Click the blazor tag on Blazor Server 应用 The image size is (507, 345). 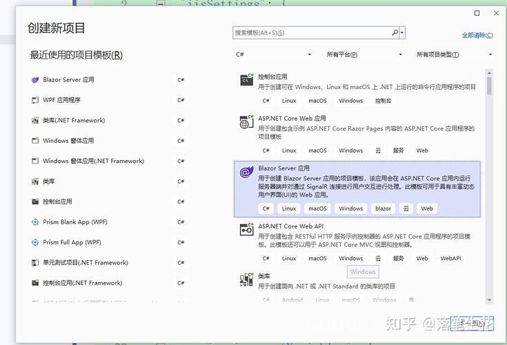pos(383,208)
